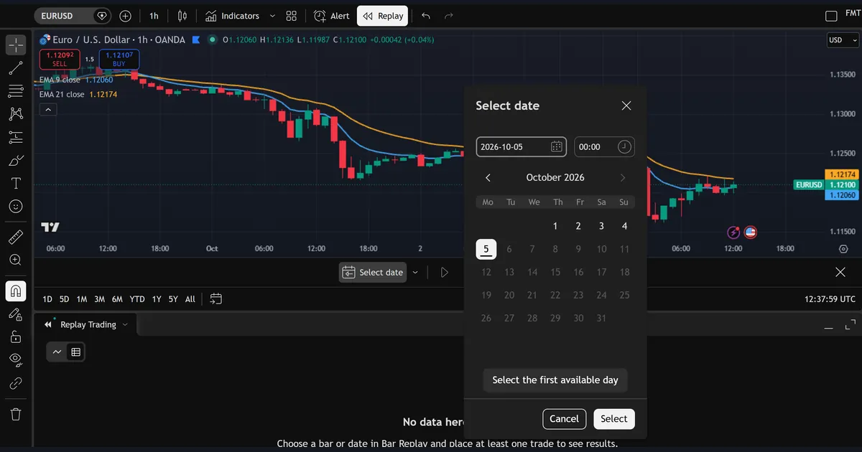The width and height of the screenshot is (862, 452).
Task: Open the Indicators dialog
Action: coord(232,16)
